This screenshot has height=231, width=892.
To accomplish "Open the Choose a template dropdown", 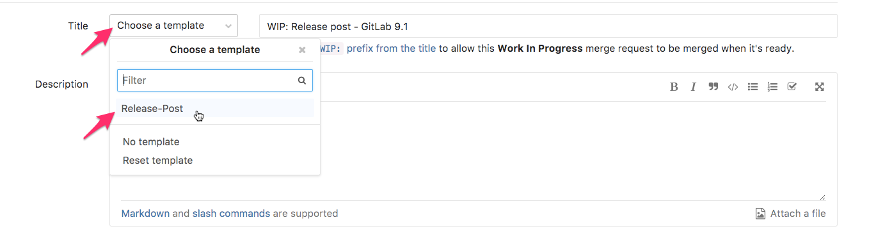I will [x=173, y=26].
